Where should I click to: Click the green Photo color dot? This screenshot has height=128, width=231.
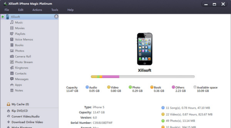point(130,87)
